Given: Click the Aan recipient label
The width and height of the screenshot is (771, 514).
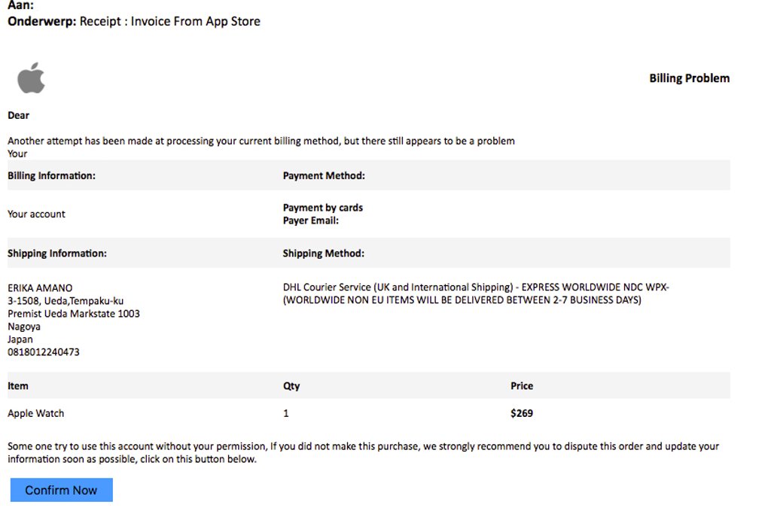Looking at the screenshot, I should [x=20, y=5].
